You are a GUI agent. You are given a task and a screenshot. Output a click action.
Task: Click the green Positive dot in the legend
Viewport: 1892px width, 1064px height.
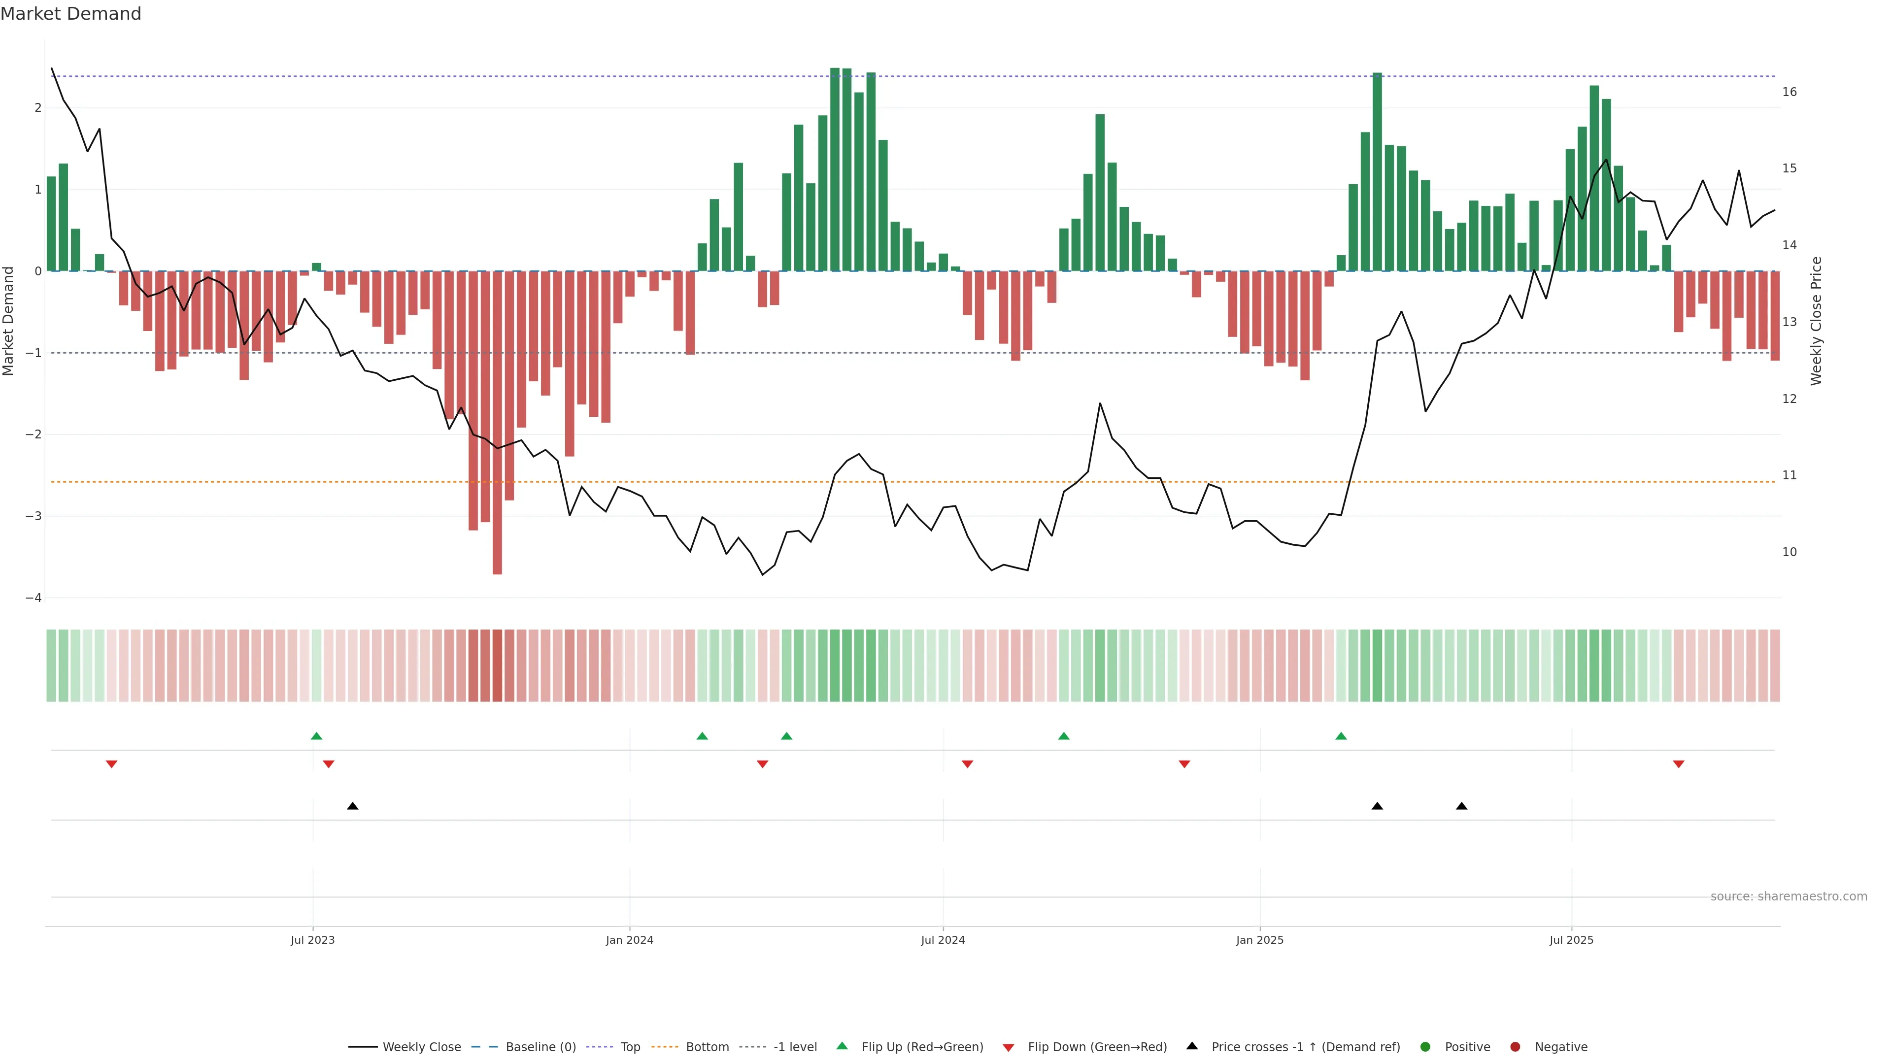pyautogui.click(x=1425, y=1046)
